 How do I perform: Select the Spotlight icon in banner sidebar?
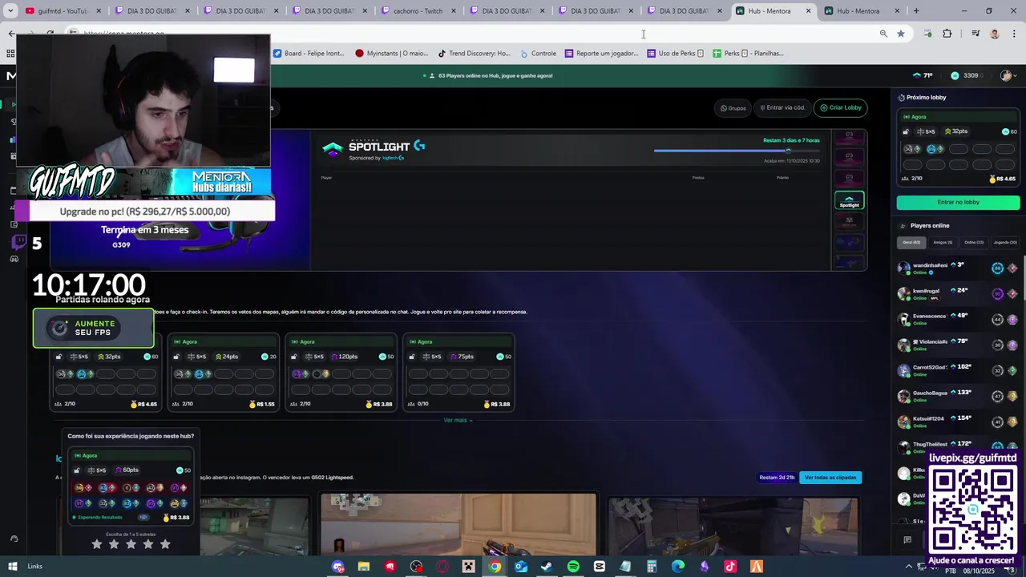tap(850, 200)
